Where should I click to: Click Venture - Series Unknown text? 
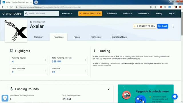coord(124,59)
